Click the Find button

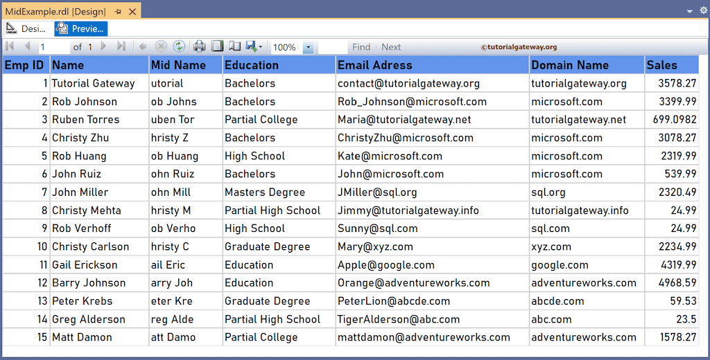click(361, 47)
